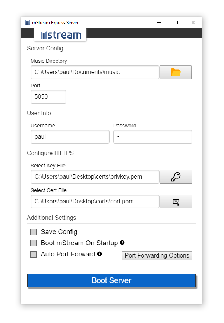Screen dimensions: 224x323
Task: Click the 'User Info' section heading
Action: [x=39, y=113]
